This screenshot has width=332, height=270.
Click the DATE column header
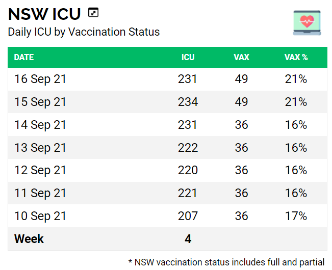[24, 57]
